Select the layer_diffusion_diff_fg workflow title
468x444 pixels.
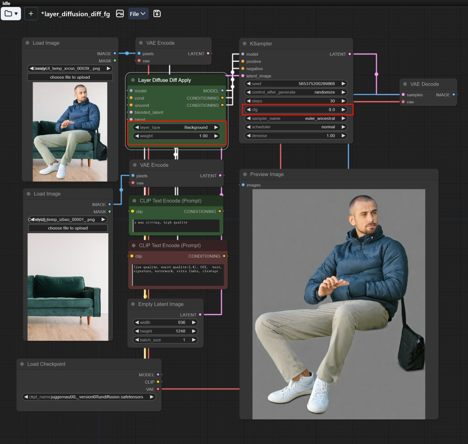[x=76, y=14]
